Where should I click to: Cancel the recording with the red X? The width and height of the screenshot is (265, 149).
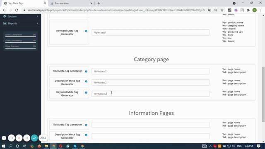[19, 138]
